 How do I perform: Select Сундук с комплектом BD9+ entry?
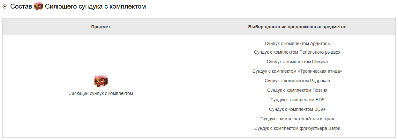click(297, 109)
